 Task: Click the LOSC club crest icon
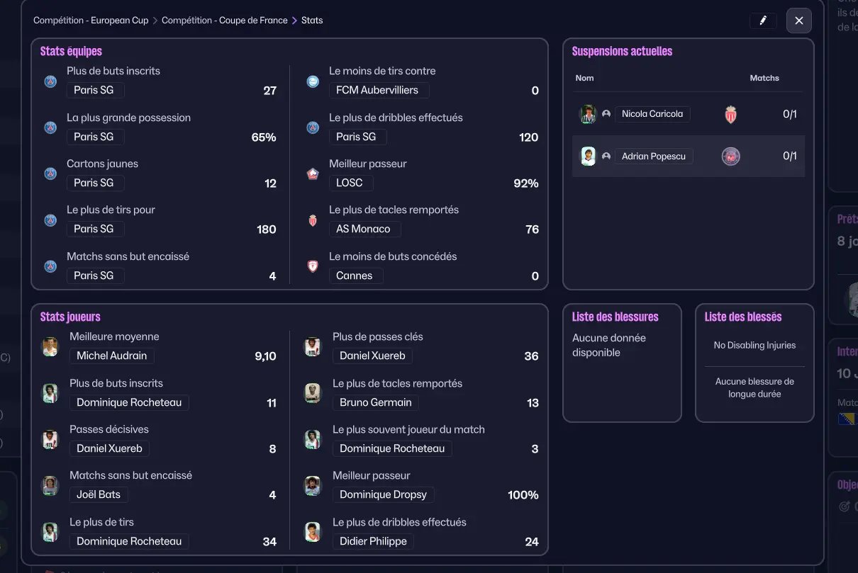click(x=313, y=174)
